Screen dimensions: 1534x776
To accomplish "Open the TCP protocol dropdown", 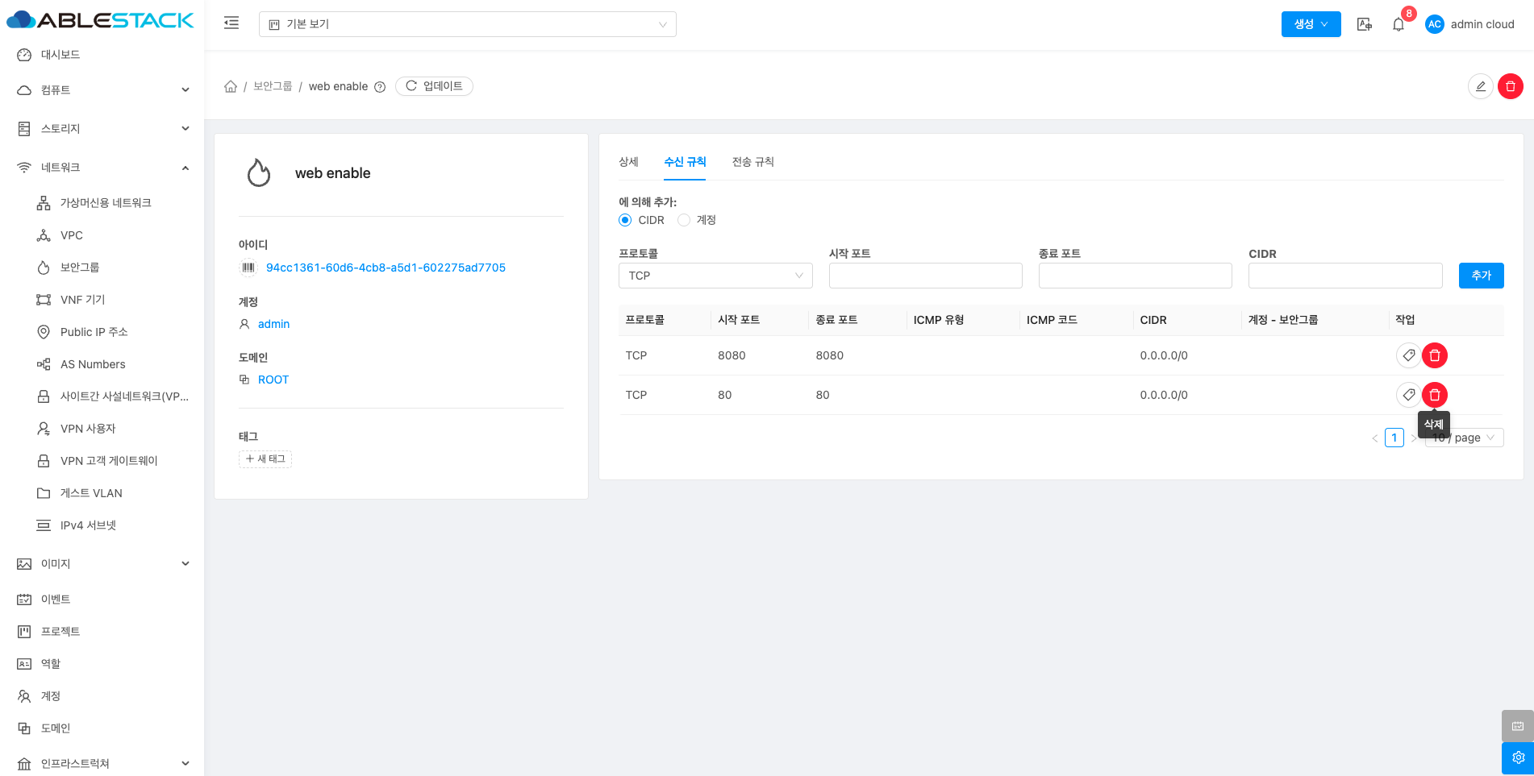I will click(x=715, y=276).
